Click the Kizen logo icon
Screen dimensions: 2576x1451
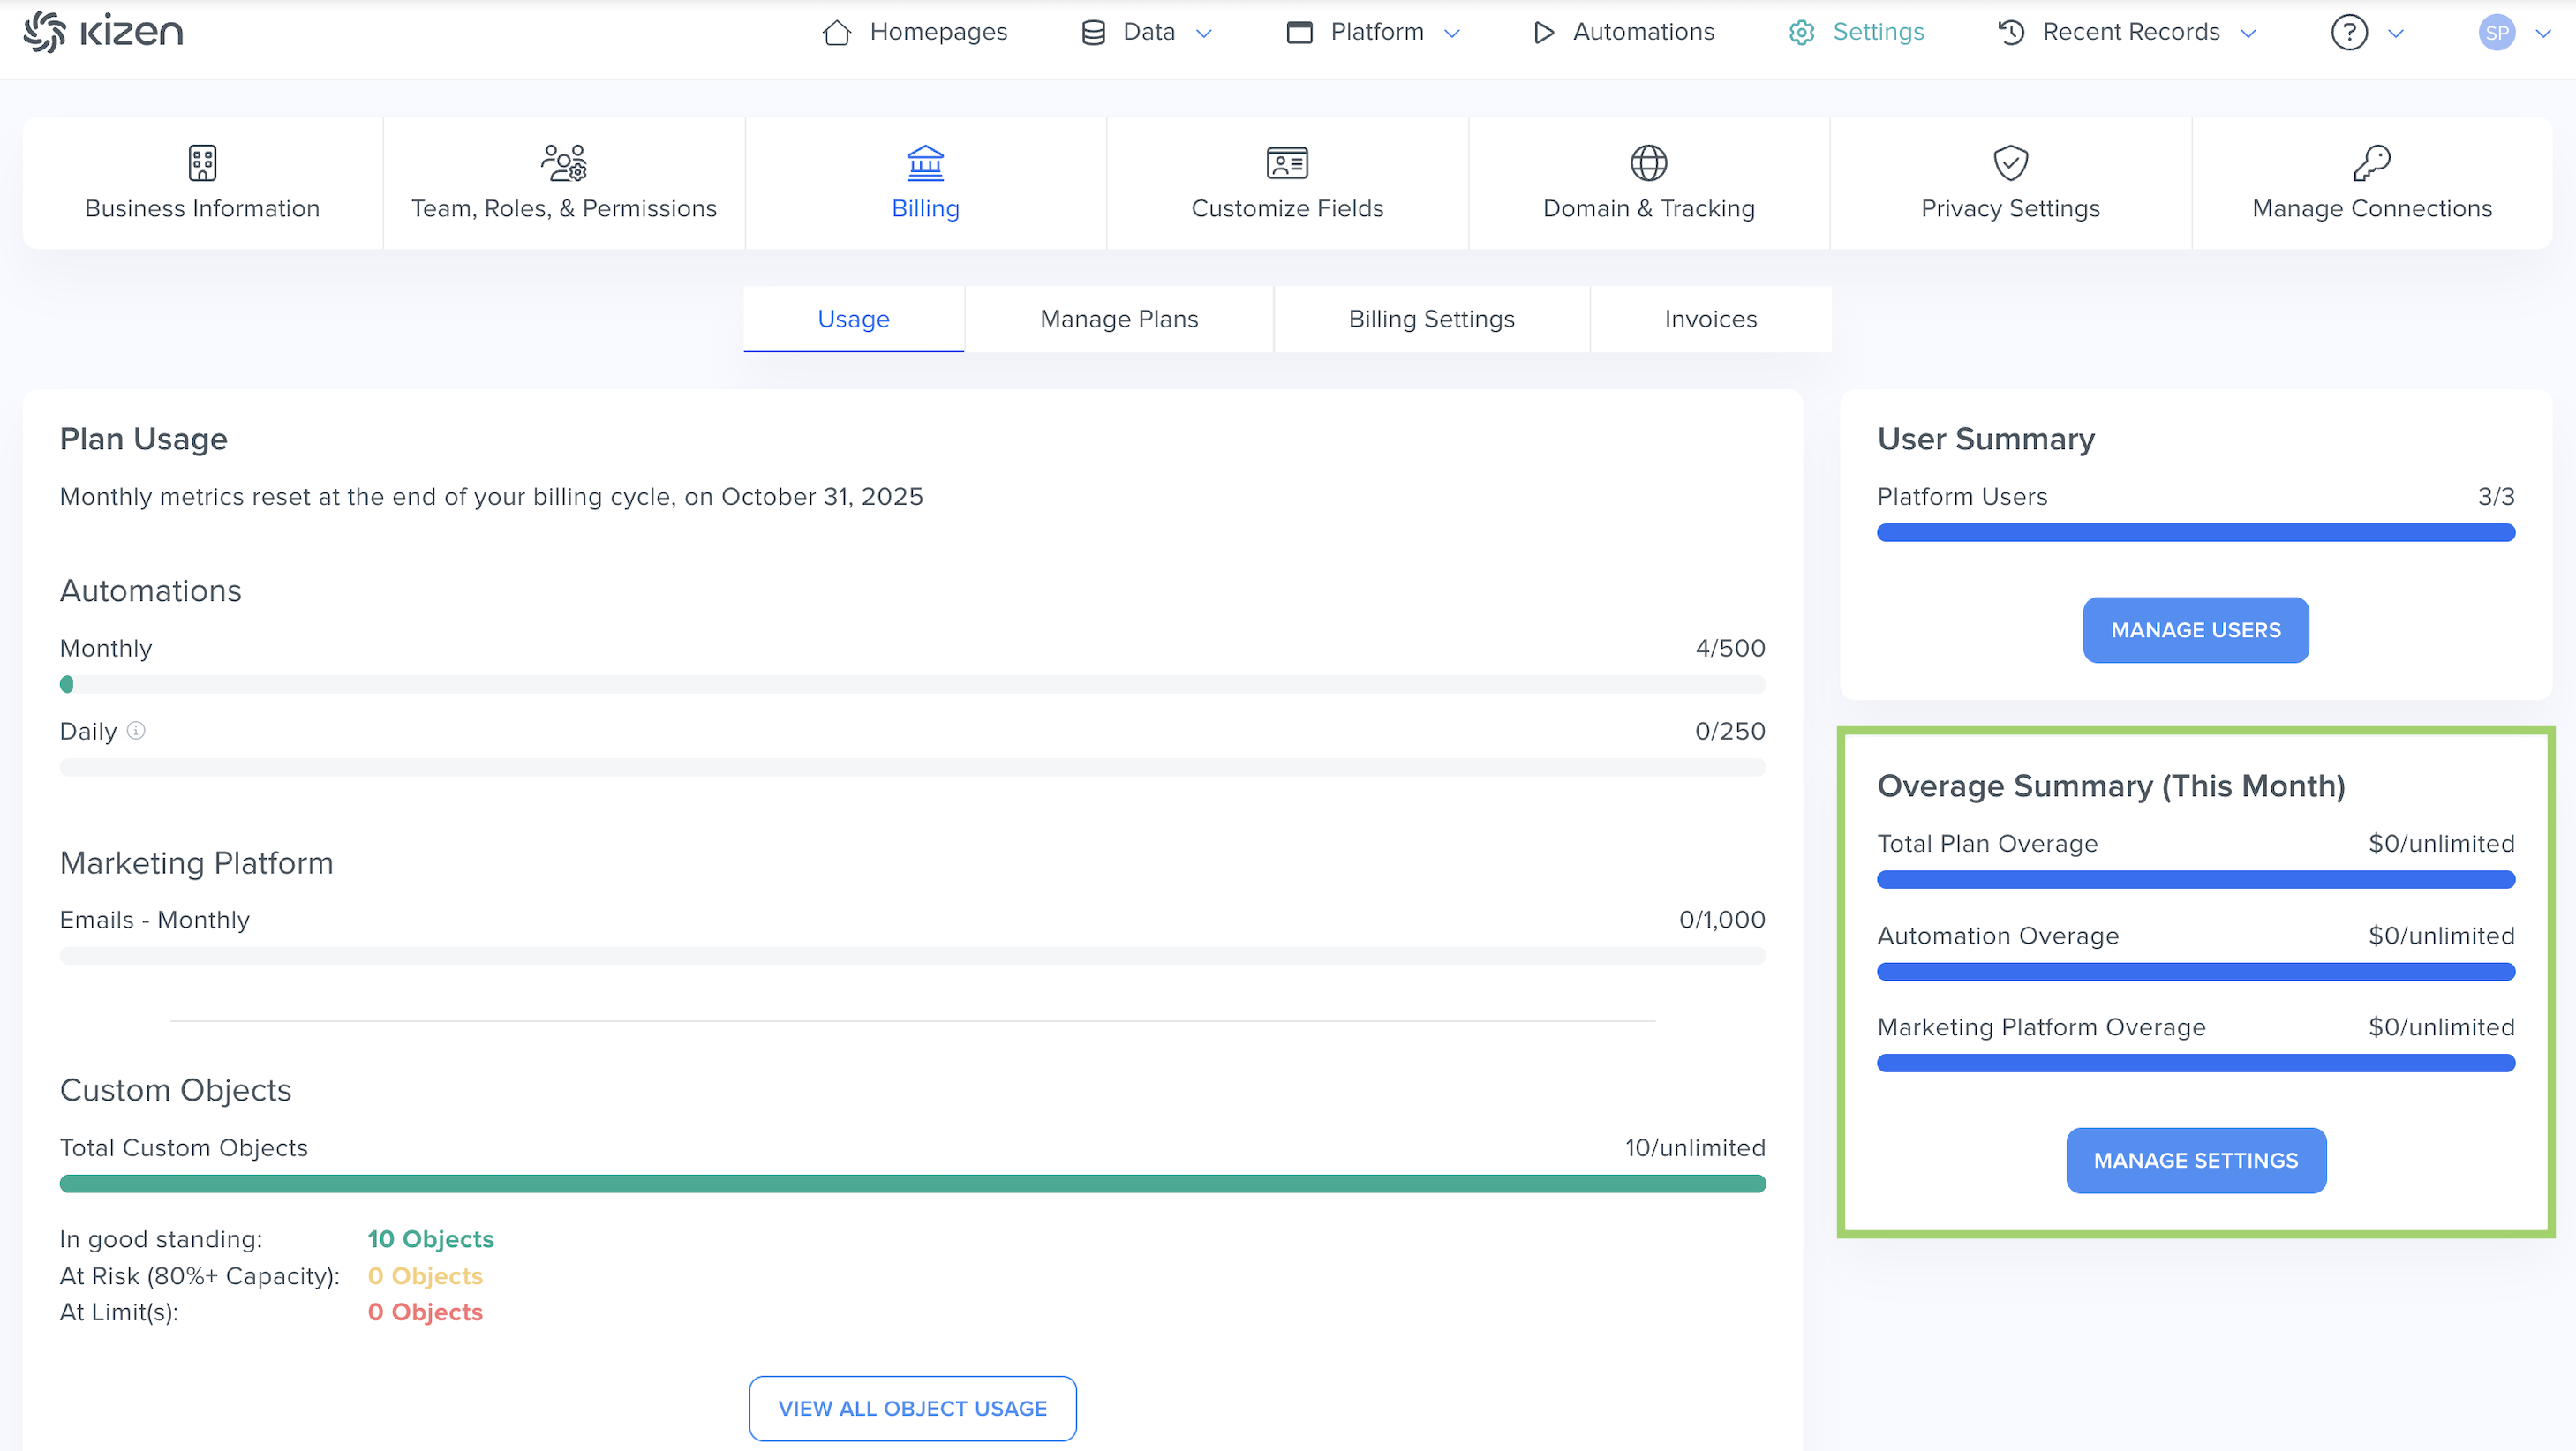pos(44,32)
